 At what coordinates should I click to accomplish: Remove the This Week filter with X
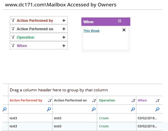(x=124, y=30)
